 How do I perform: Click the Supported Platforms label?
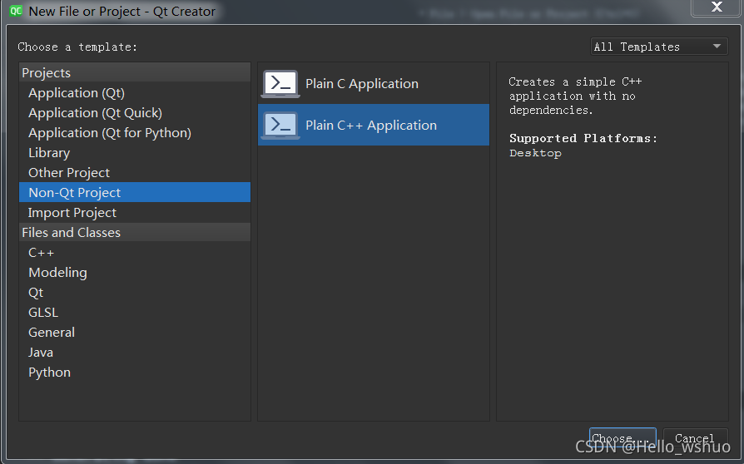[x=583, y=138]
